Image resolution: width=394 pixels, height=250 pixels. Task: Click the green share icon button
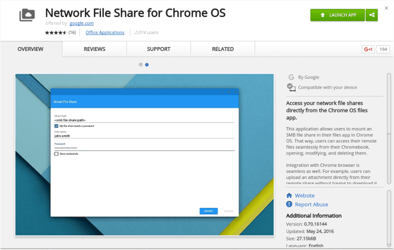[372, 15]
